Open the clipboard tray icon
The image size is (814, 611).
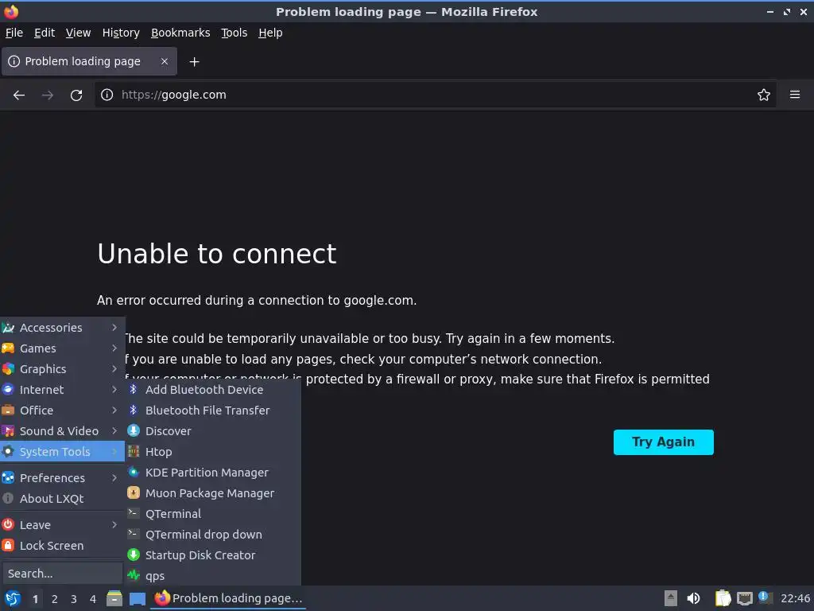723,598
